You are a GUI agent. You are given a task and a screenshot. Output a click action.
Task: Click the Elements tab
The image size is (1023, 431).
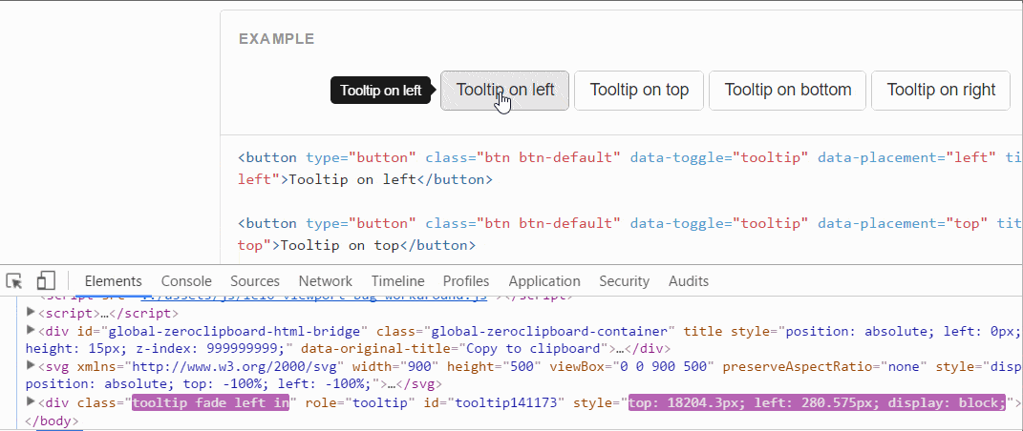(x=113, y=281)
